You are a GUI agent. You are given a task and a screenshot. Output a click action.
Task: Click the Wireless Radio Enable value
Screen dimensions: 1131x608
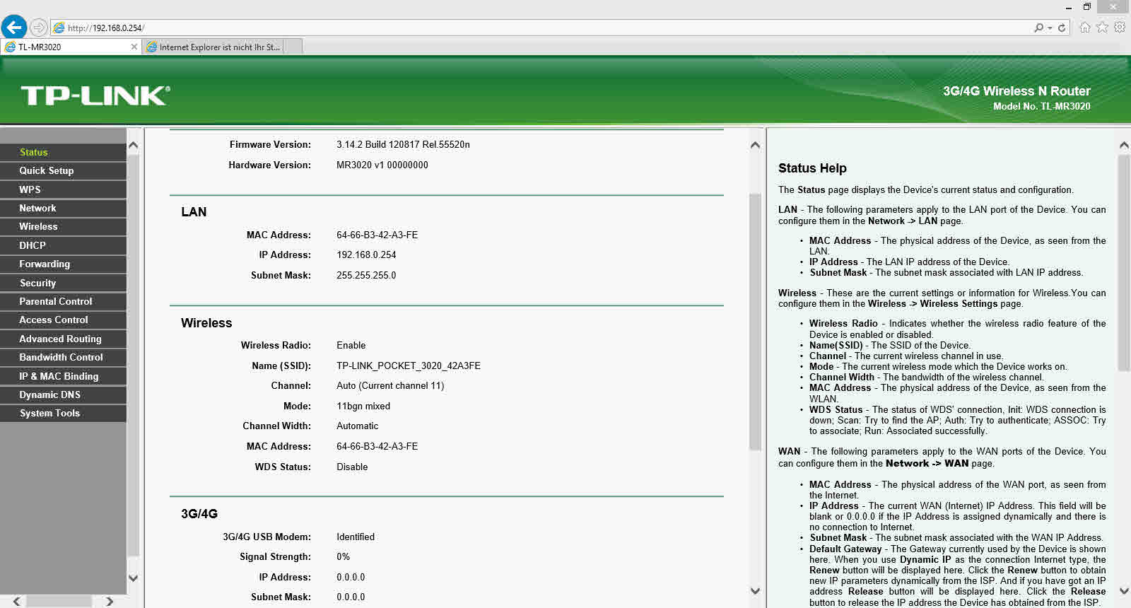pos(351,345)
